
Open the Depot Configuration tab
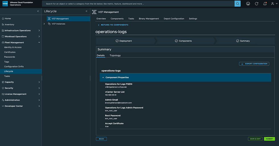pos(174,19)
